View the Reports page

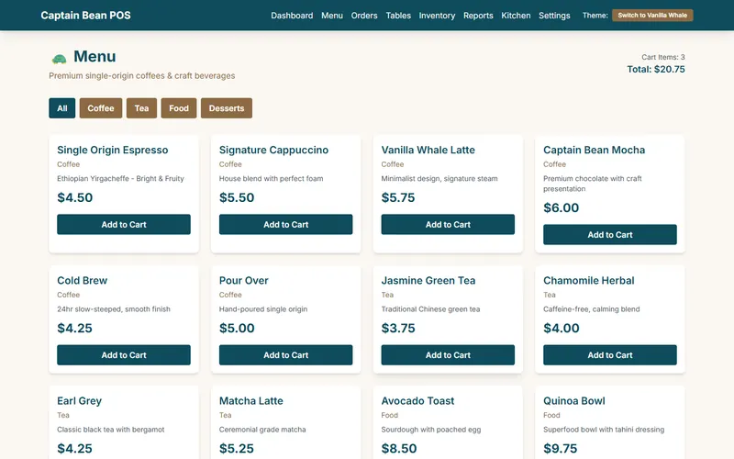(x=478, y=16)
